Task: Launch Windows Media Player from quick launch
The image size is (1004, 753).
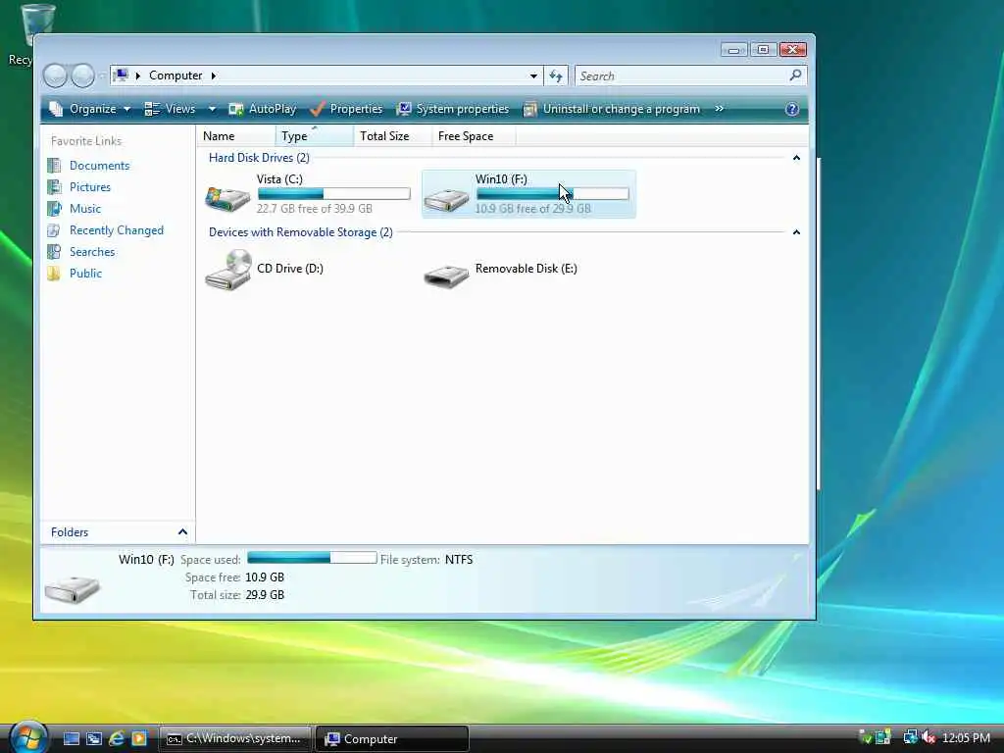Action: 139,739
